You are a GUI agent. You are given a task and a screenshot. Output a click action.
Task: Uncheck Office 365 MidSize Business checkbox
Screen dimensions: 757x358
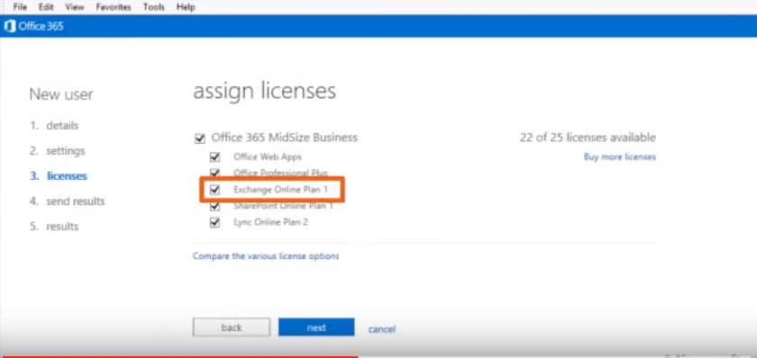point(199,139)
